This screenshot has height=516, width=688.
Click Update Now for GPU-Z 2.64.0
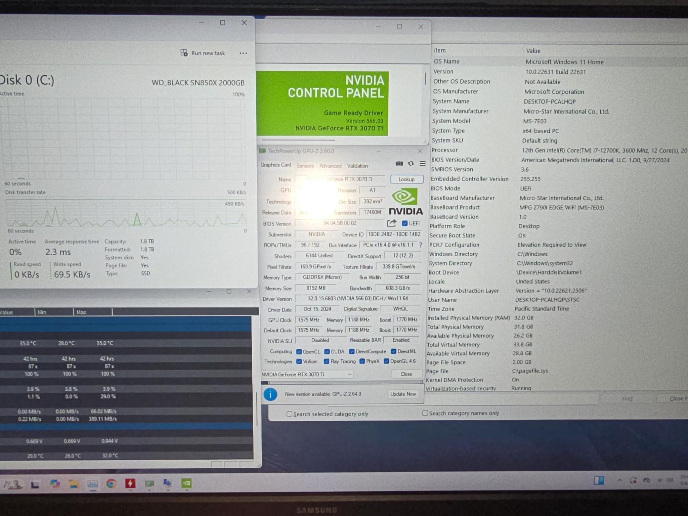click(403, 394)
